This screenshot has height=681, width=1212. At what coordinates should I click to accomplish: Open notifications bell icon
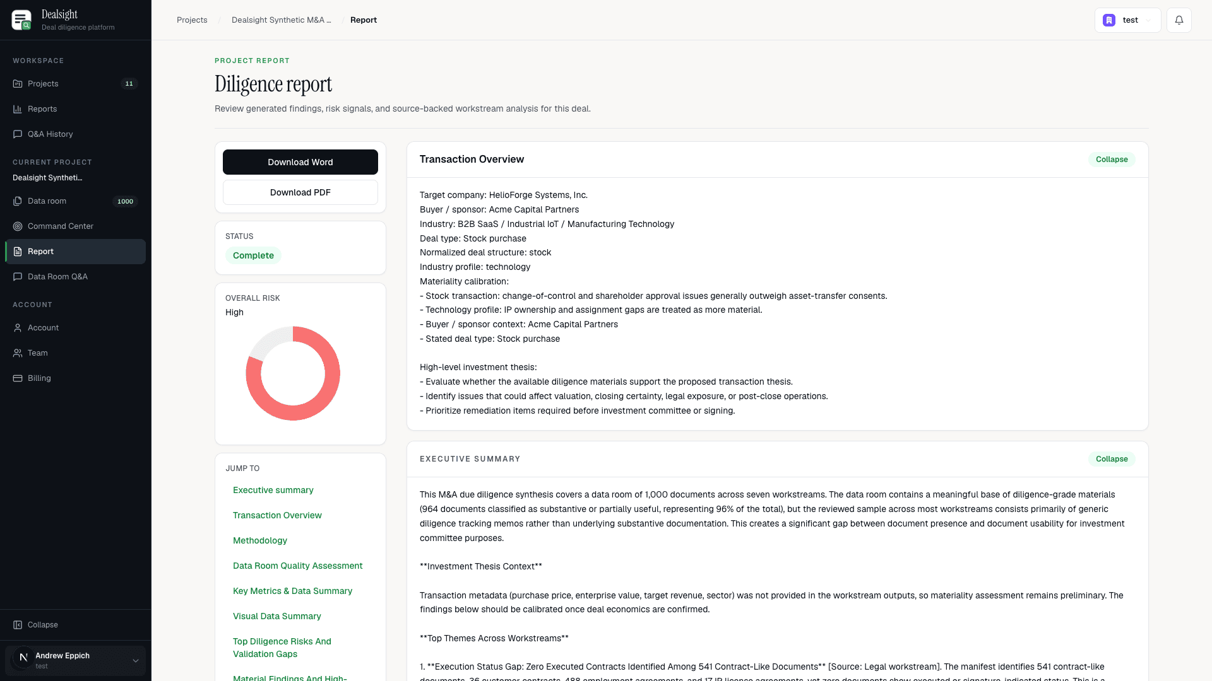pos(1179,20)
